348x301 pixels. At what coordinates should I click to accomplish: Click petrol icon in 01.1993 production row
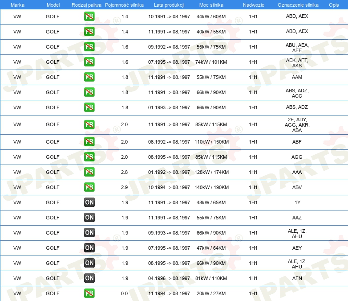[89, 107]
